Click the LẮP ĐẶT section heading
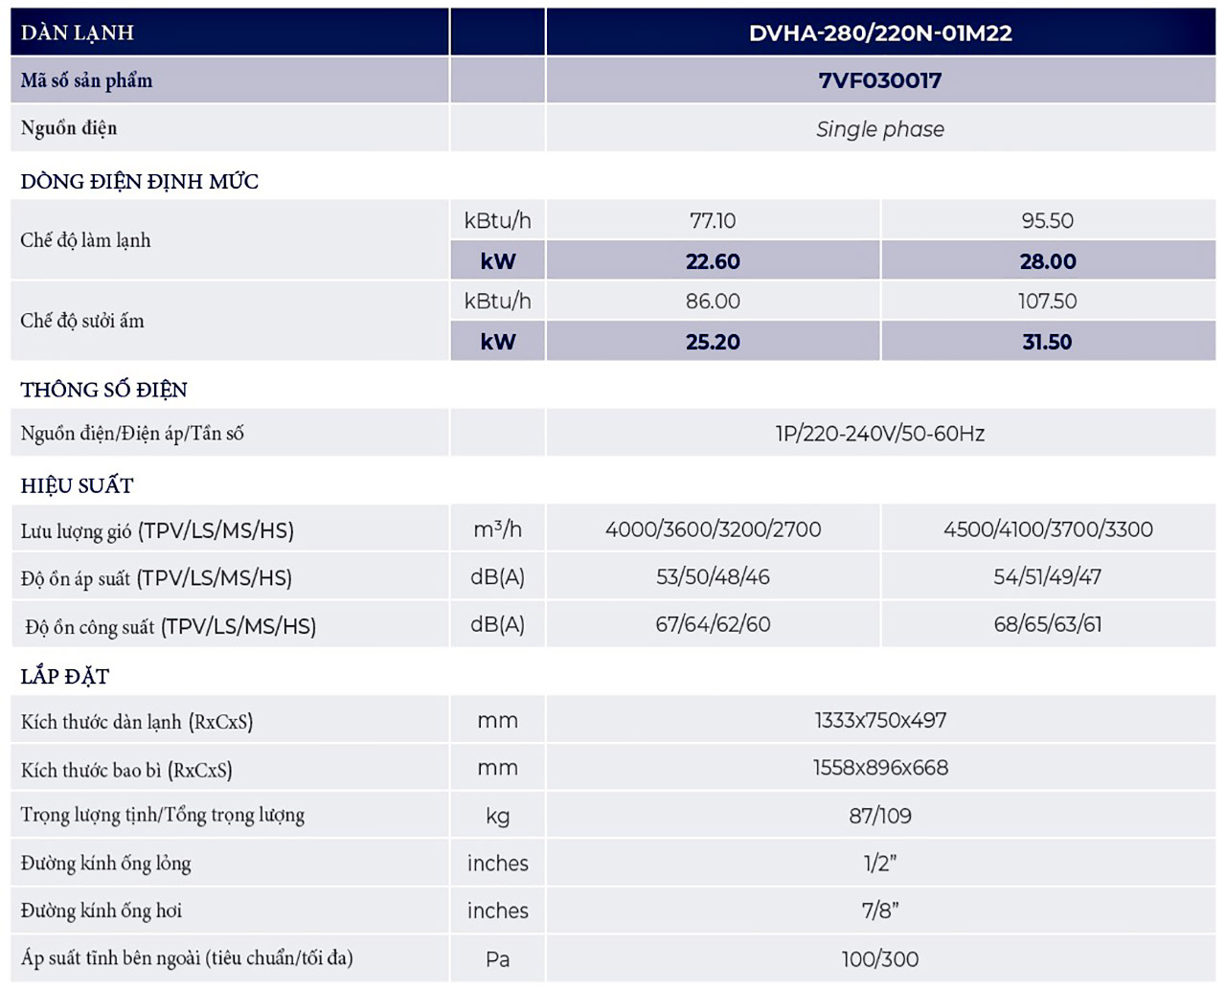 pyautogui.click(x=65, y=677)
